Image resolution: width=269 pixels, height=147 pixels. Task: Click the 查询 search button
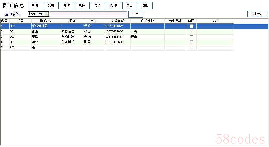point(136,14)
